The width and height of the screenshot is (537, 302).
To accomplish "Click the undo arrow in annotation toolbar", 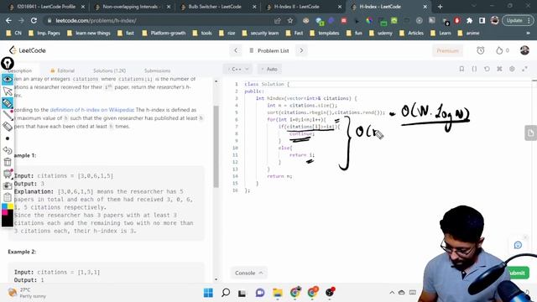I will (8, 150).
